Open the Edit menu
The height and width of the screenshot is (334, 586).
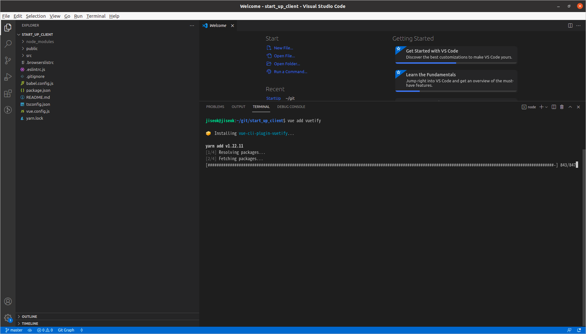click(x=18, y=16)
